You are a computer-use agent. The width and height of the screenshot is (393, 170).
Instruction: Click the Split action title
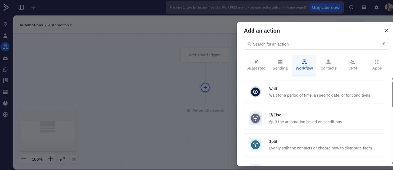pos(273,142)
